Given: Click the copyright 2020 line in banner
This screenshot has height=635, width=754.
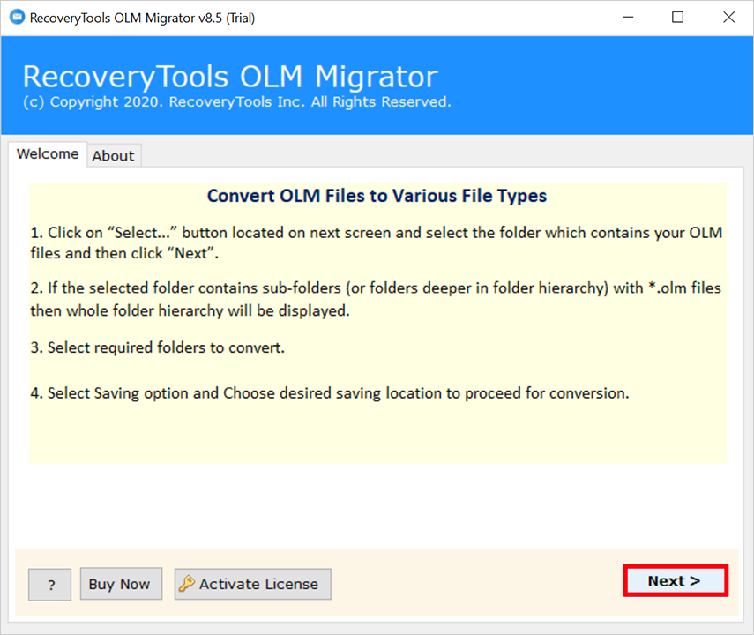Looking at the screenshot, I should tap(236, 102).
